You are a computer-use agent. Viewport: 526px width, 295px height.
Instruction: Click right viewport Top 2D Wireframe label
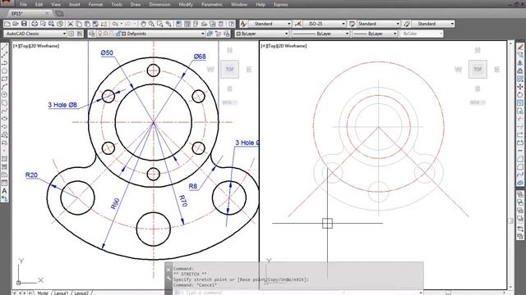pos(284,46)
